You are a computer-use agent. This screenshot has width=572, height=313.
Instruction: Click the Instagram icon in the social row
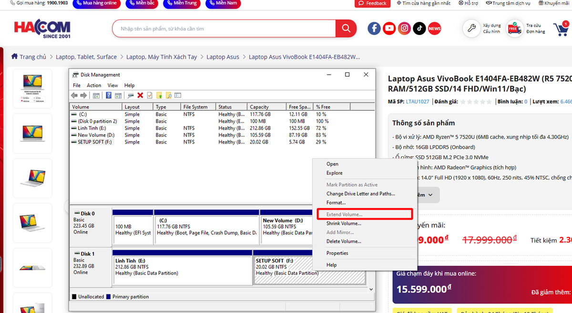coord(404,28)
